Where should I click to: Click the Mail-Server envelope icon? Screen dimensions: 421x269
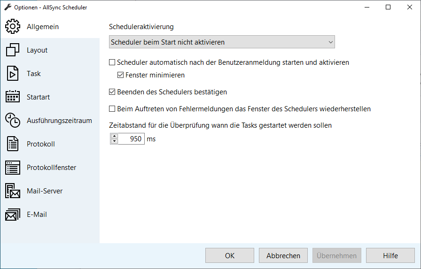point(13,191)
